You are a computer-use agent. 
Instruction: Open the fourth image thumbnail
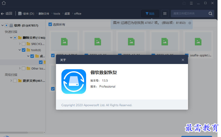pos(165,42)
